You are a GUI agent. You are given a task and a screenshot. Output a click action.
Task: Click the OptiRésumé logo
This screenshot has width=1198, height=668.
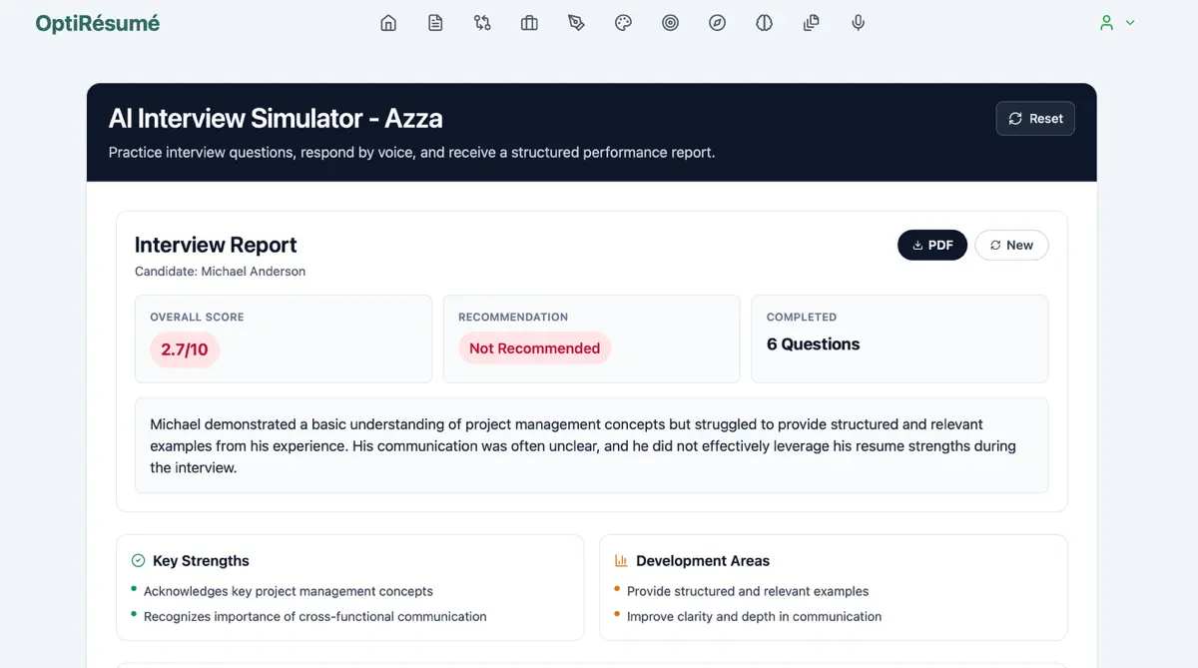coord(97,23)
